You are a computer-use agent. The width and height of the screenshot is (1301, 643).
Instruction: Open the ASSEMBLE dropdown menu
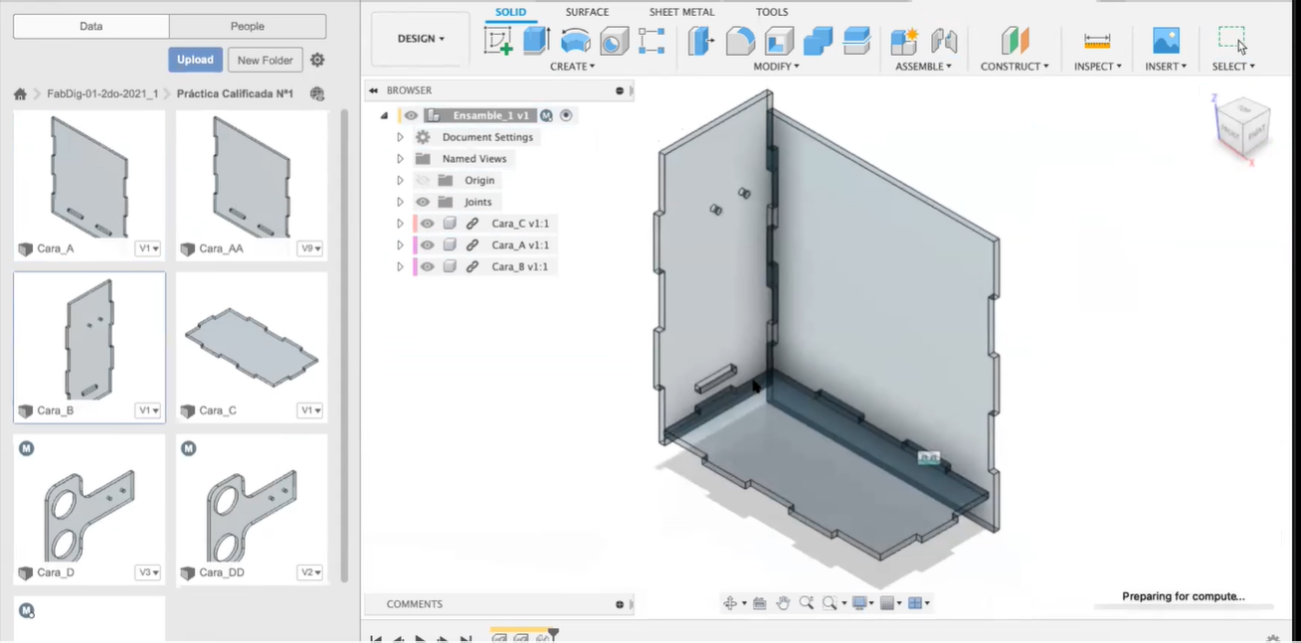click(923, 67)
